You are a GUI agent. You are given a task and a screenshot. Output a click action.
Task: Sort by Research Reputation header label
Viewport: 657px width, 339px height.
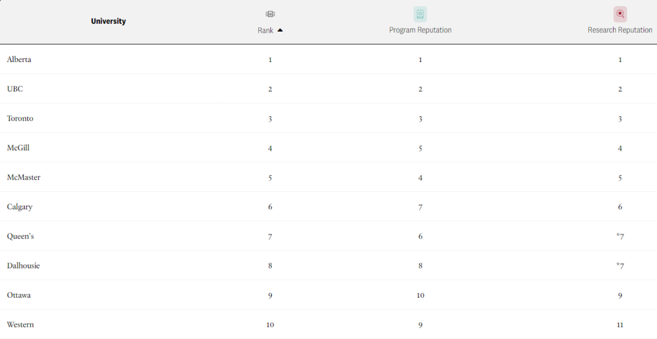pyautogui.click(x=620, y=30)
